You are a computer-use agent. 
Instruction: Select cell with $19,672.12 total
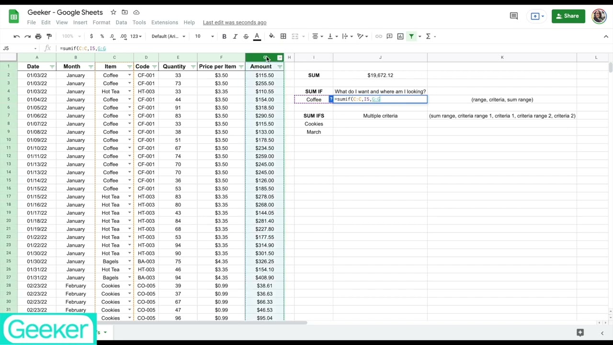[380, 75]
